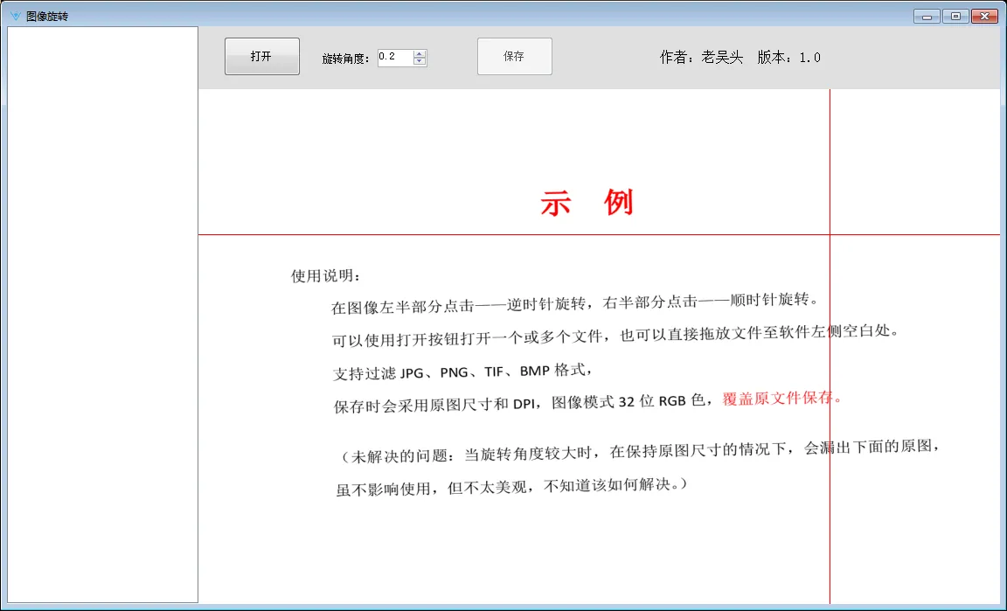Click the 打开 (Open) button
This screenshot has height=611, width=1007.
point(261,57)
